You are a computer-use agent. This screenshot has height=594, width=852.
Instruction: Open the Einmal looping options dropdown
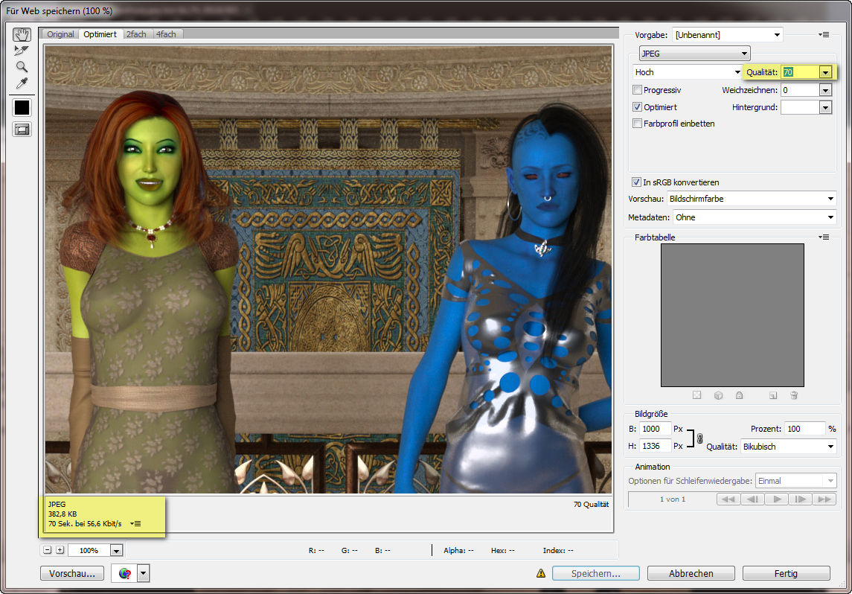click(796, 481)
